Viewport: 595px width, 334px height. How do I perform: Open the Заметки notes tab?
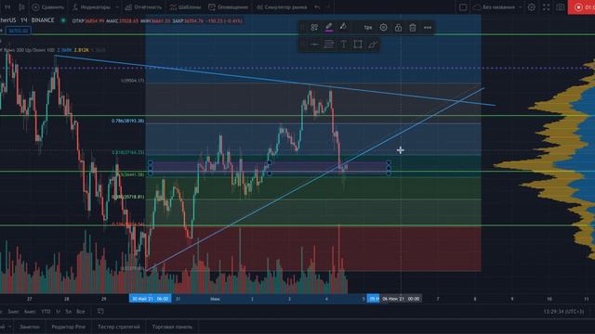(x=29, y=327)
